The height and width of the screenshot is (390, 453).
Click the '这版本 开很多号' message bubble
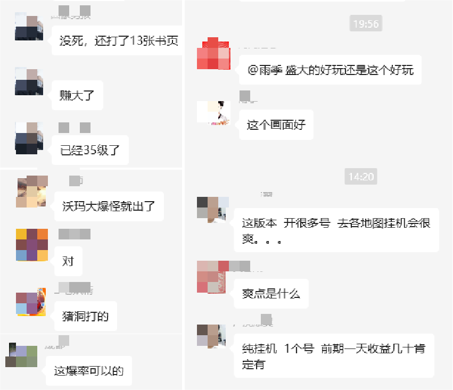(336, 230)
